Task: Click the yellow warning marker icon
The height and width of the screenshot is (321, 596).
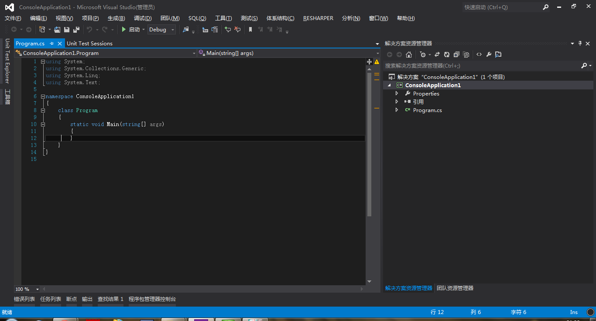Action: click(x=377, y=62)
